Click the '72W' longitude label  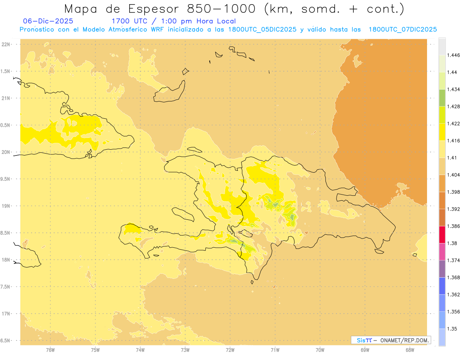[x=230, y=350]
